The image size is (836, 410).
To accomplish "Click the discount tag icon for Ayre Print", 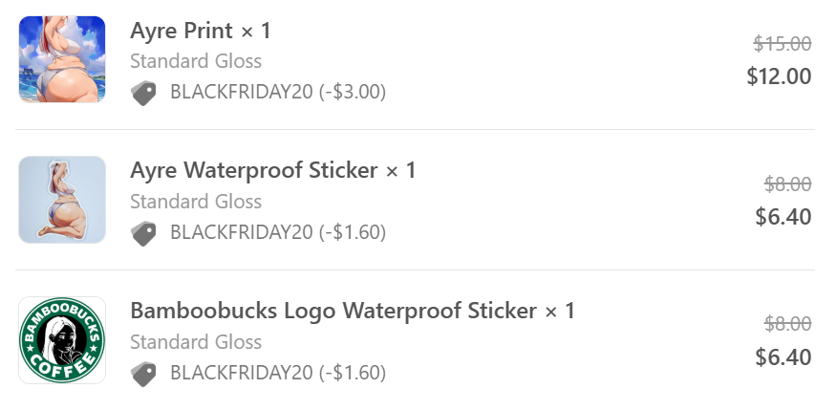I will [143, 93].
